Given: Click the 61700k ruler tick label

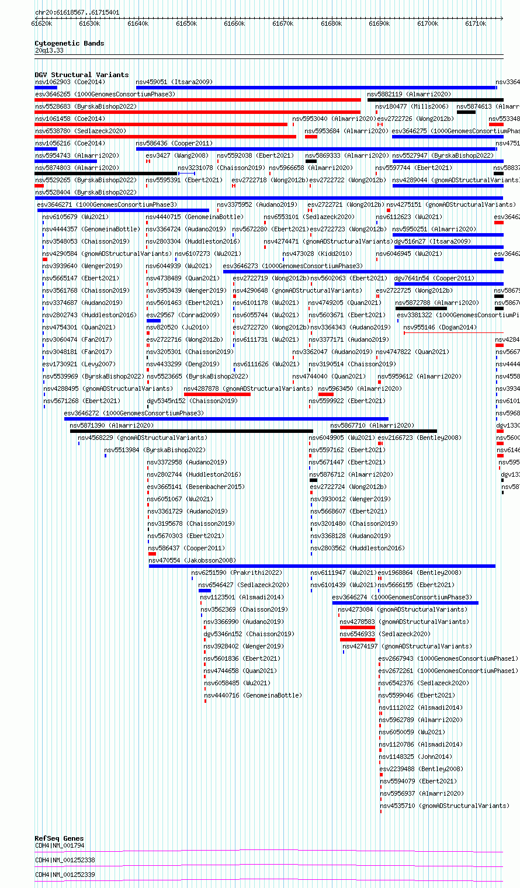Looking at the screenshot, I should 428,23.
